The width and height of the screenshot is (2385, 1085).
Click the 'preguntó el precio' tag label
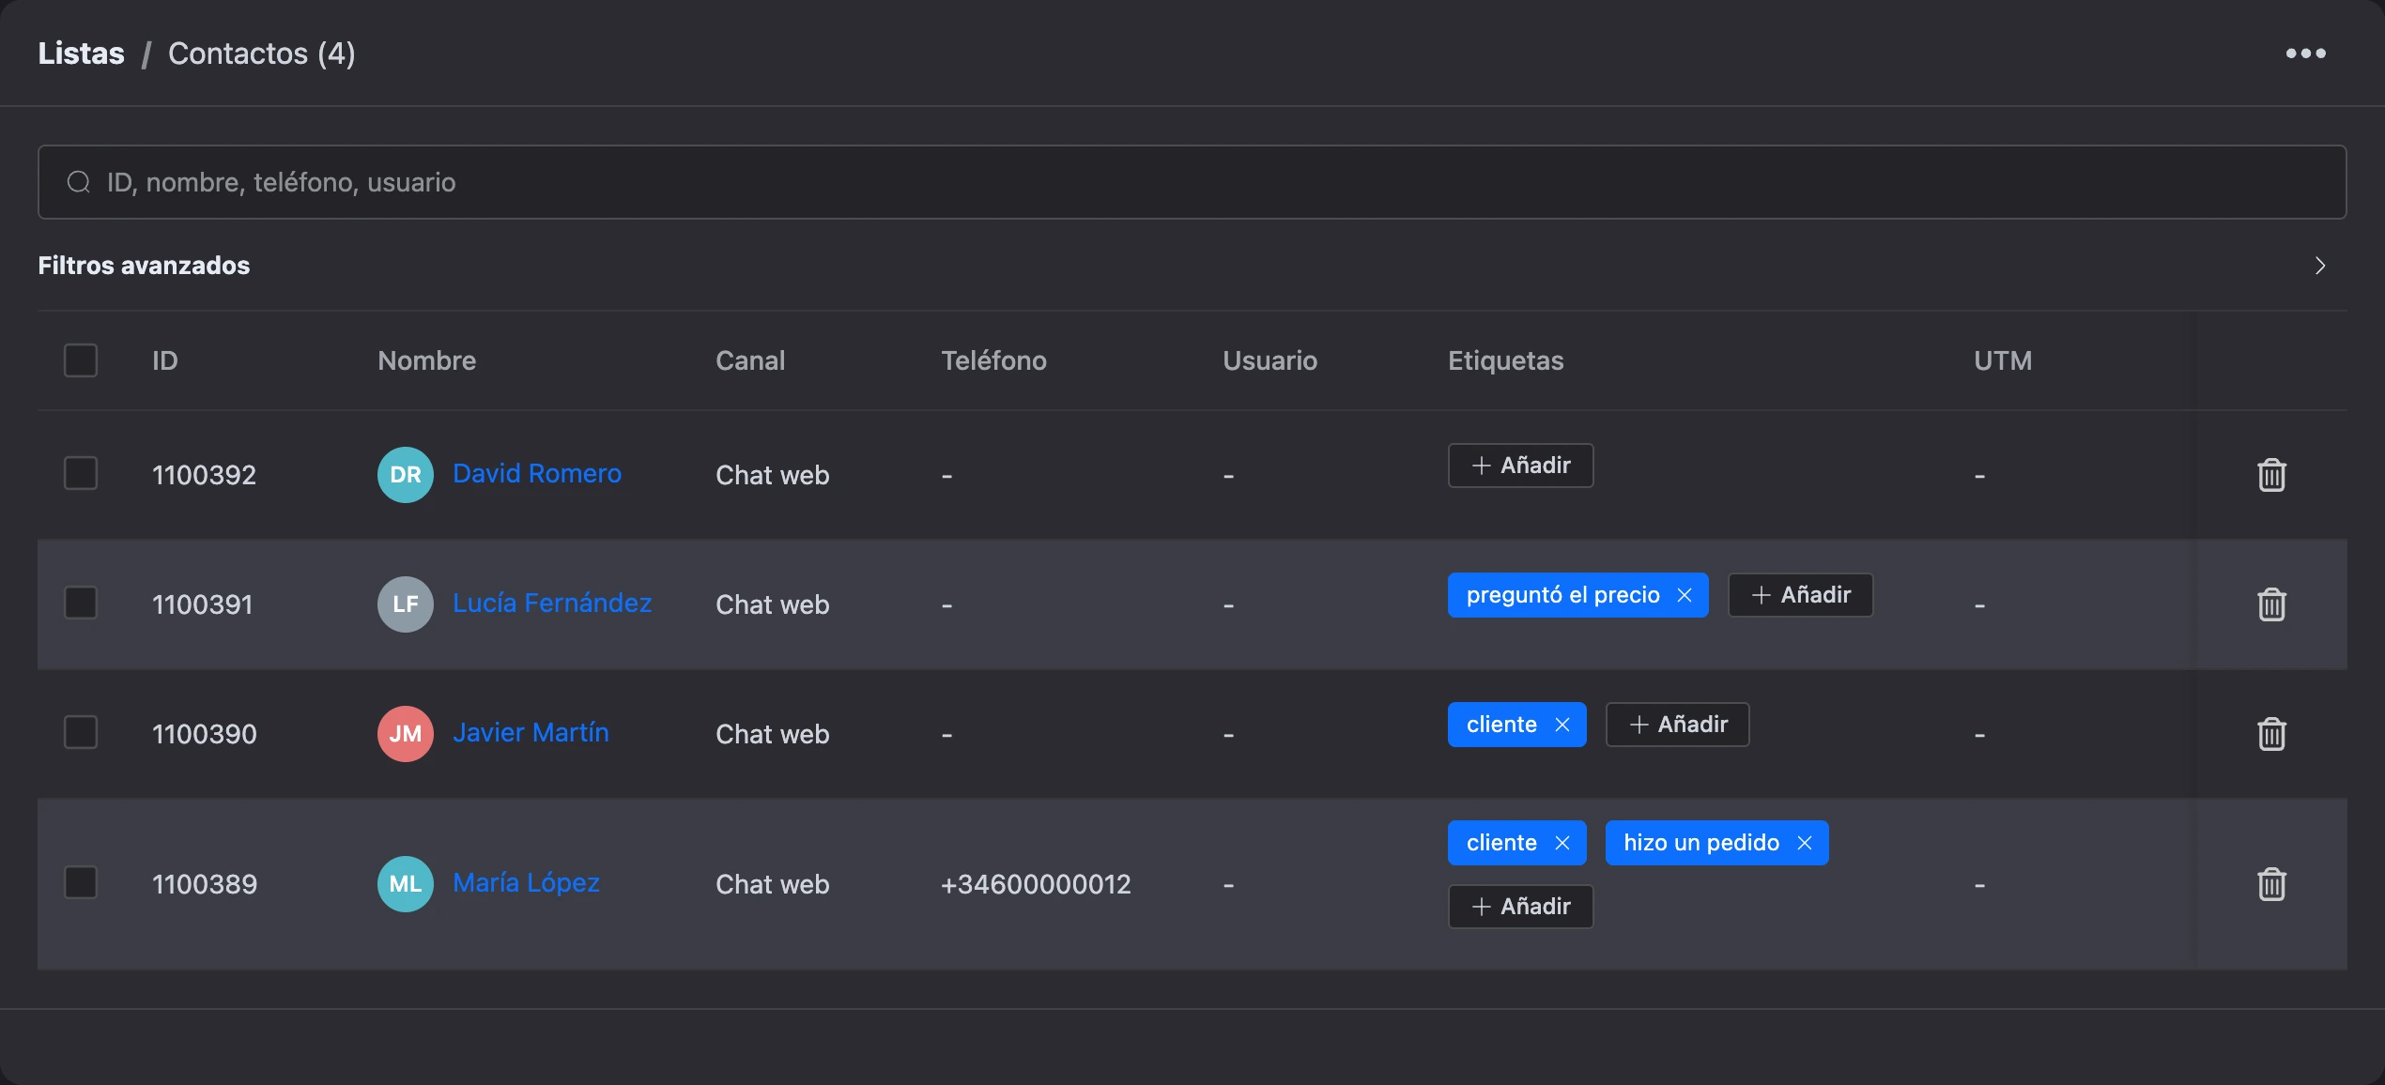1562,595
